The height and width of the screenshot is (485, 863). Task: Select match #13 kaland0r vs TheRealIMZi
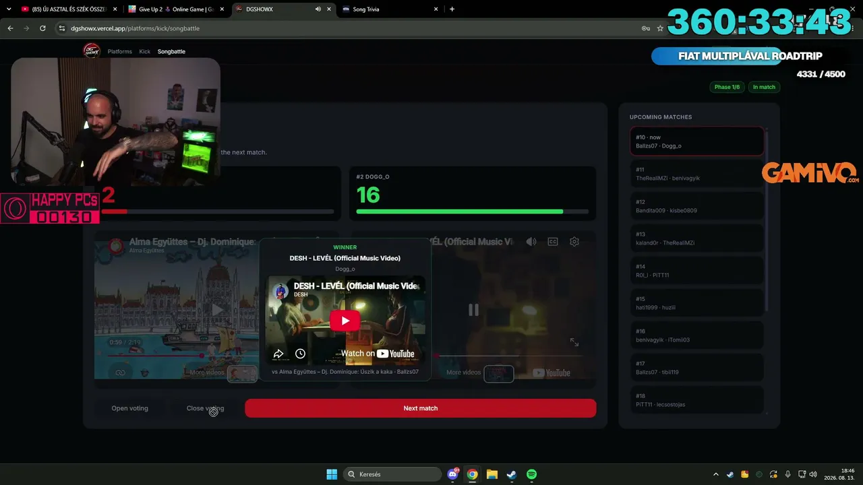click(697, 238)
